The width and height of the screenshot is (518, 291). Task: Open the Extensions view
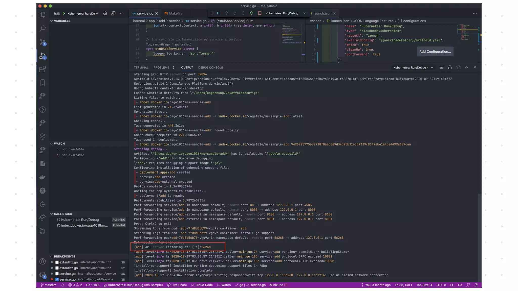pos(42,69)
